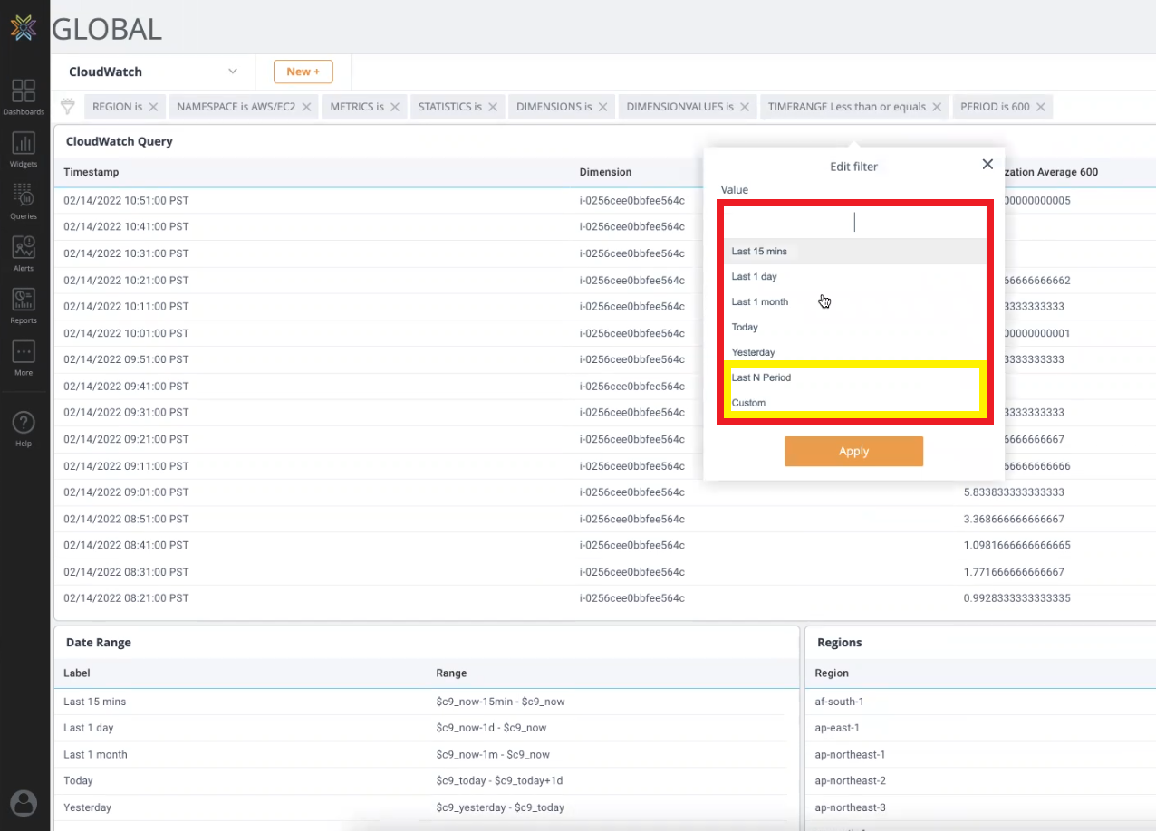1156x831 pixels.
Task: Close the Edit filter popup
Action: coord(987,164)
